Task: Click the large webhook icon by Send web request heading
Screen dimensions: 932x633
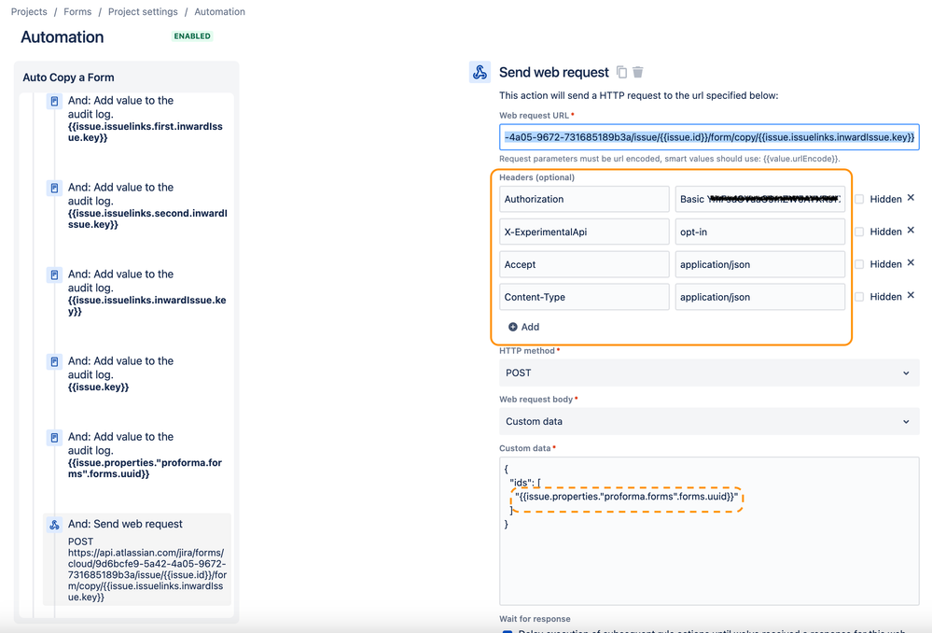Action: [x=480, y=72]
